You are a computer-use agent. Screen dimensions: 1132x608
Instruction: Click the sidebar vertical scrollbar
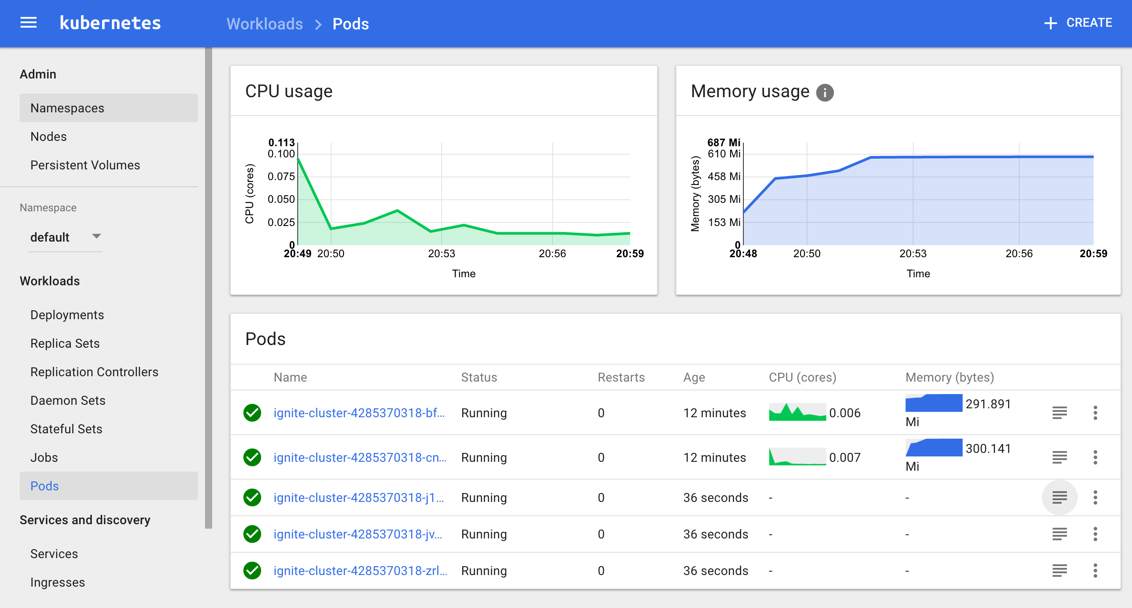tap(209, 288)
